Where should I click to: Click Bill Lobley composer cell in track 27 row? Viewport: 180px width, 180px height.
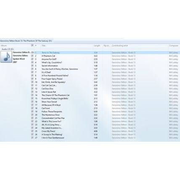point(174,138)
